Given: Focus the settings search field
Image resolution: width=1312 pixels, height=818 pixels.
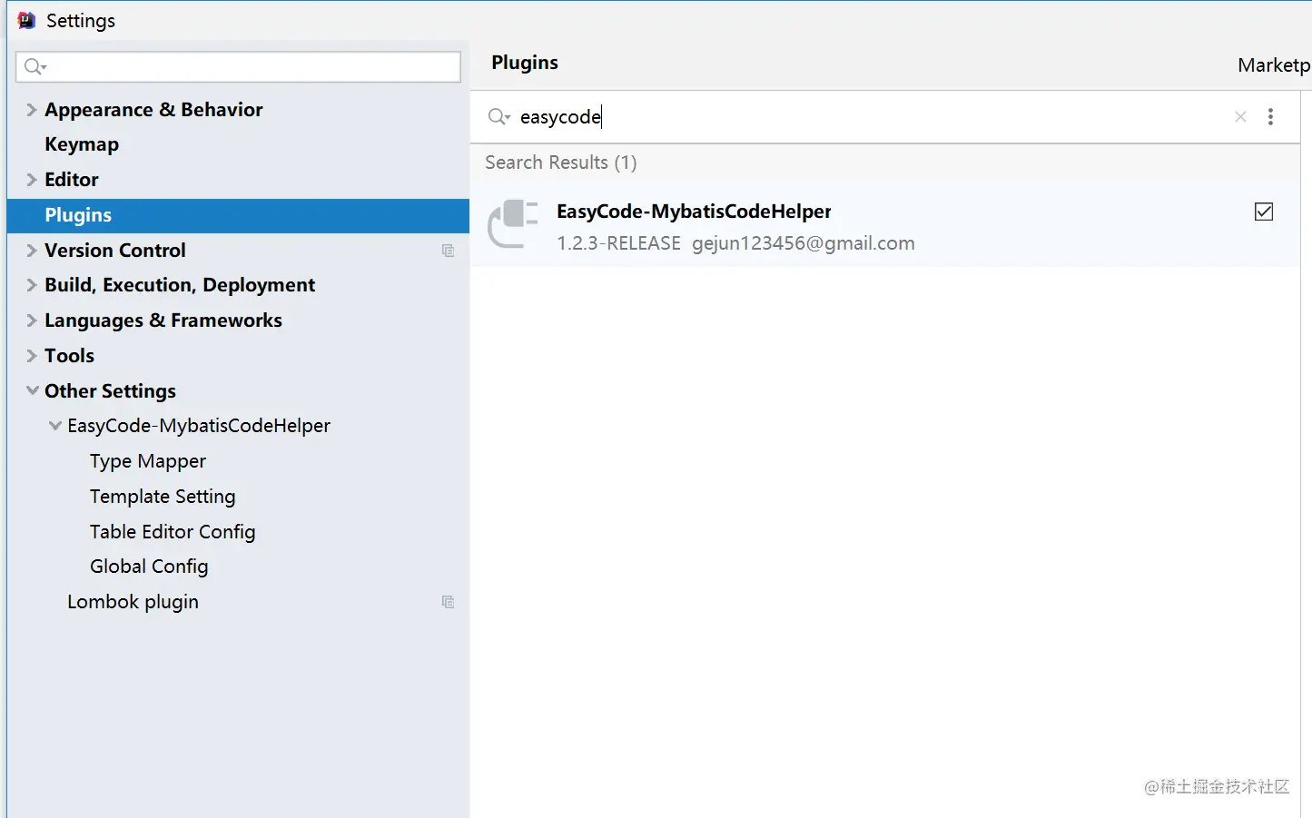Looking at the screenshot, I should (238, 66).
